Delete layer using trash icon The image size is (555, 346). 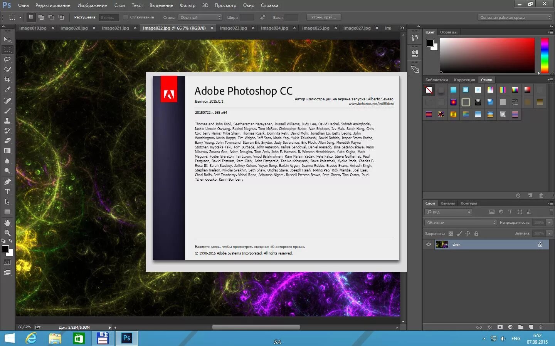click(x=541, y=327)
